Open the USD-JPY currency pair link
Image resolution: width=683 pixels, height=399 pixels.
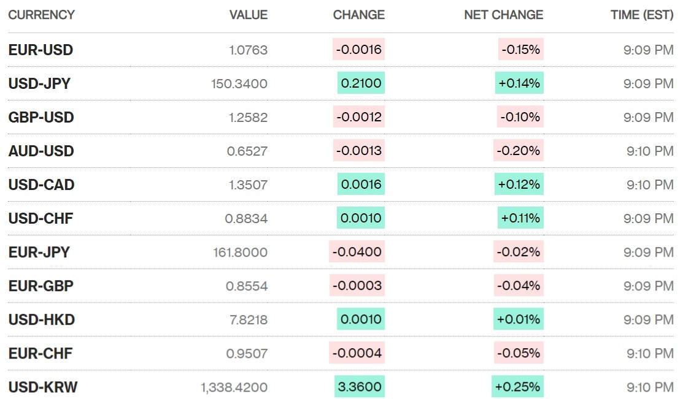pos(39,84)
